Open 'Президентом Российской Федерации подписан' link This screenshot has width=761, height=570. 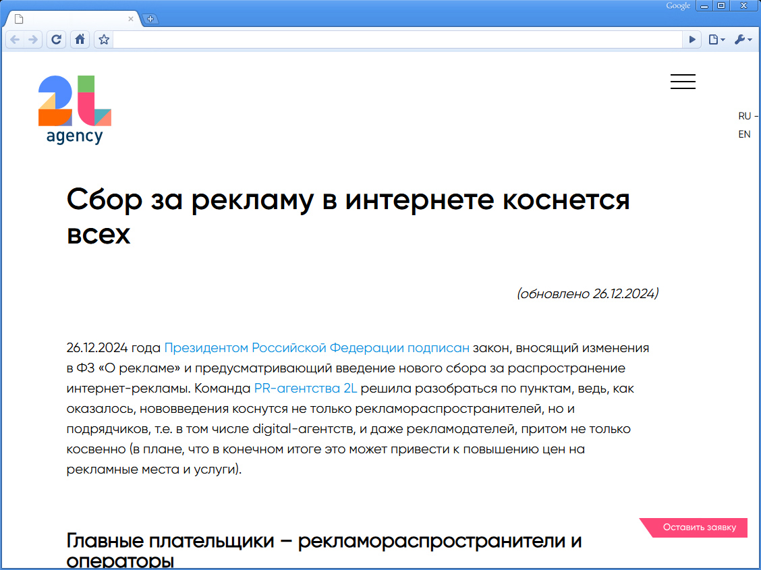(x=317, y=348)
